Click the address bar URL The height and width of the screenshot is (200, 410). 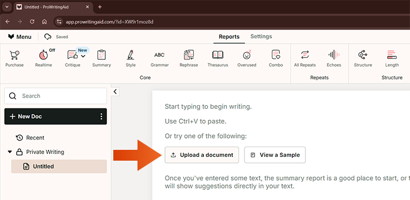click(110, 22)
